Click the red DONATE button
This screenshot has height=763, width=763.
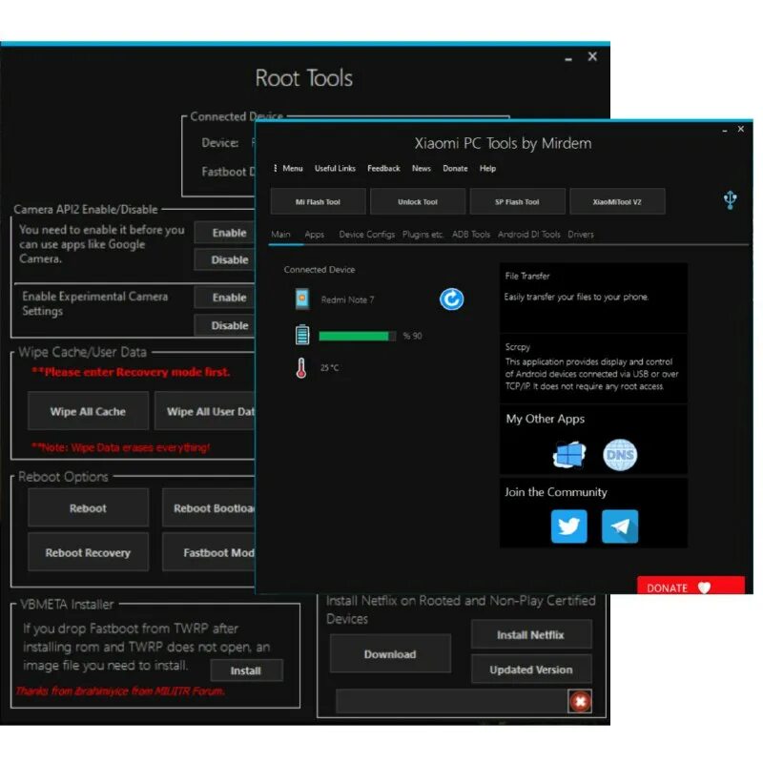691,586
